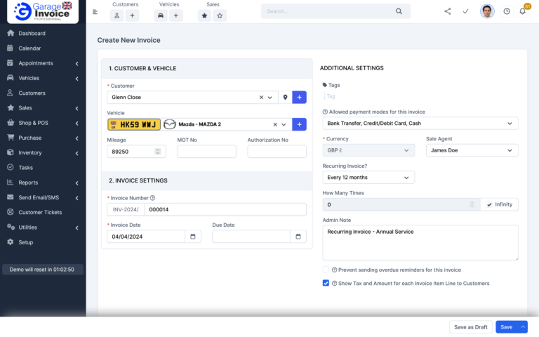Image resolution: width=539 pixels, height=337 pixels.
Task: Click the blue Save button
Action: (x=506, y=327)
